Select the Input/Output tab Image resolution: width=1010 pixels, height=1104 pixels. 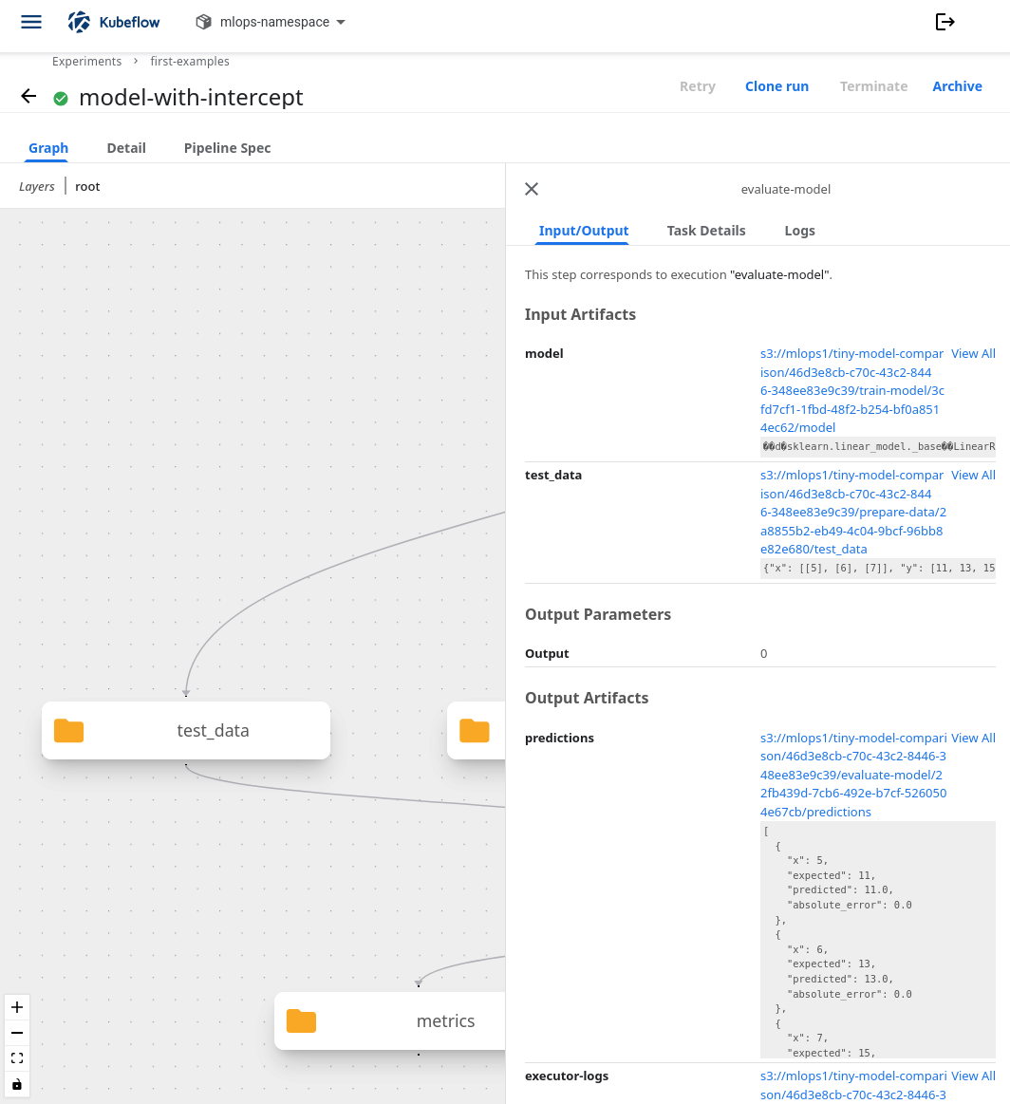tap(583, 231)
